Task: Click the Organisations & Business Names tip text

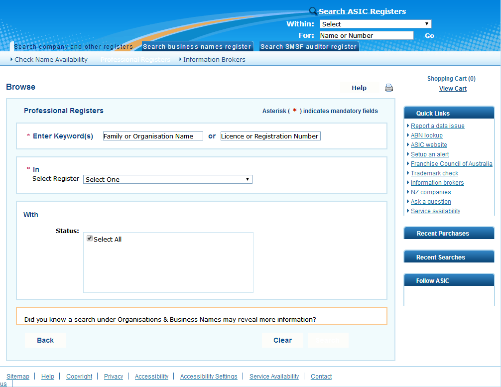Action: [x=170, y=320]
